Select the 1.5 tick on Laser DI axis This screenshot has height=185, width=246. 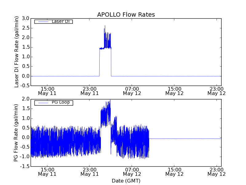coord(26,47)
